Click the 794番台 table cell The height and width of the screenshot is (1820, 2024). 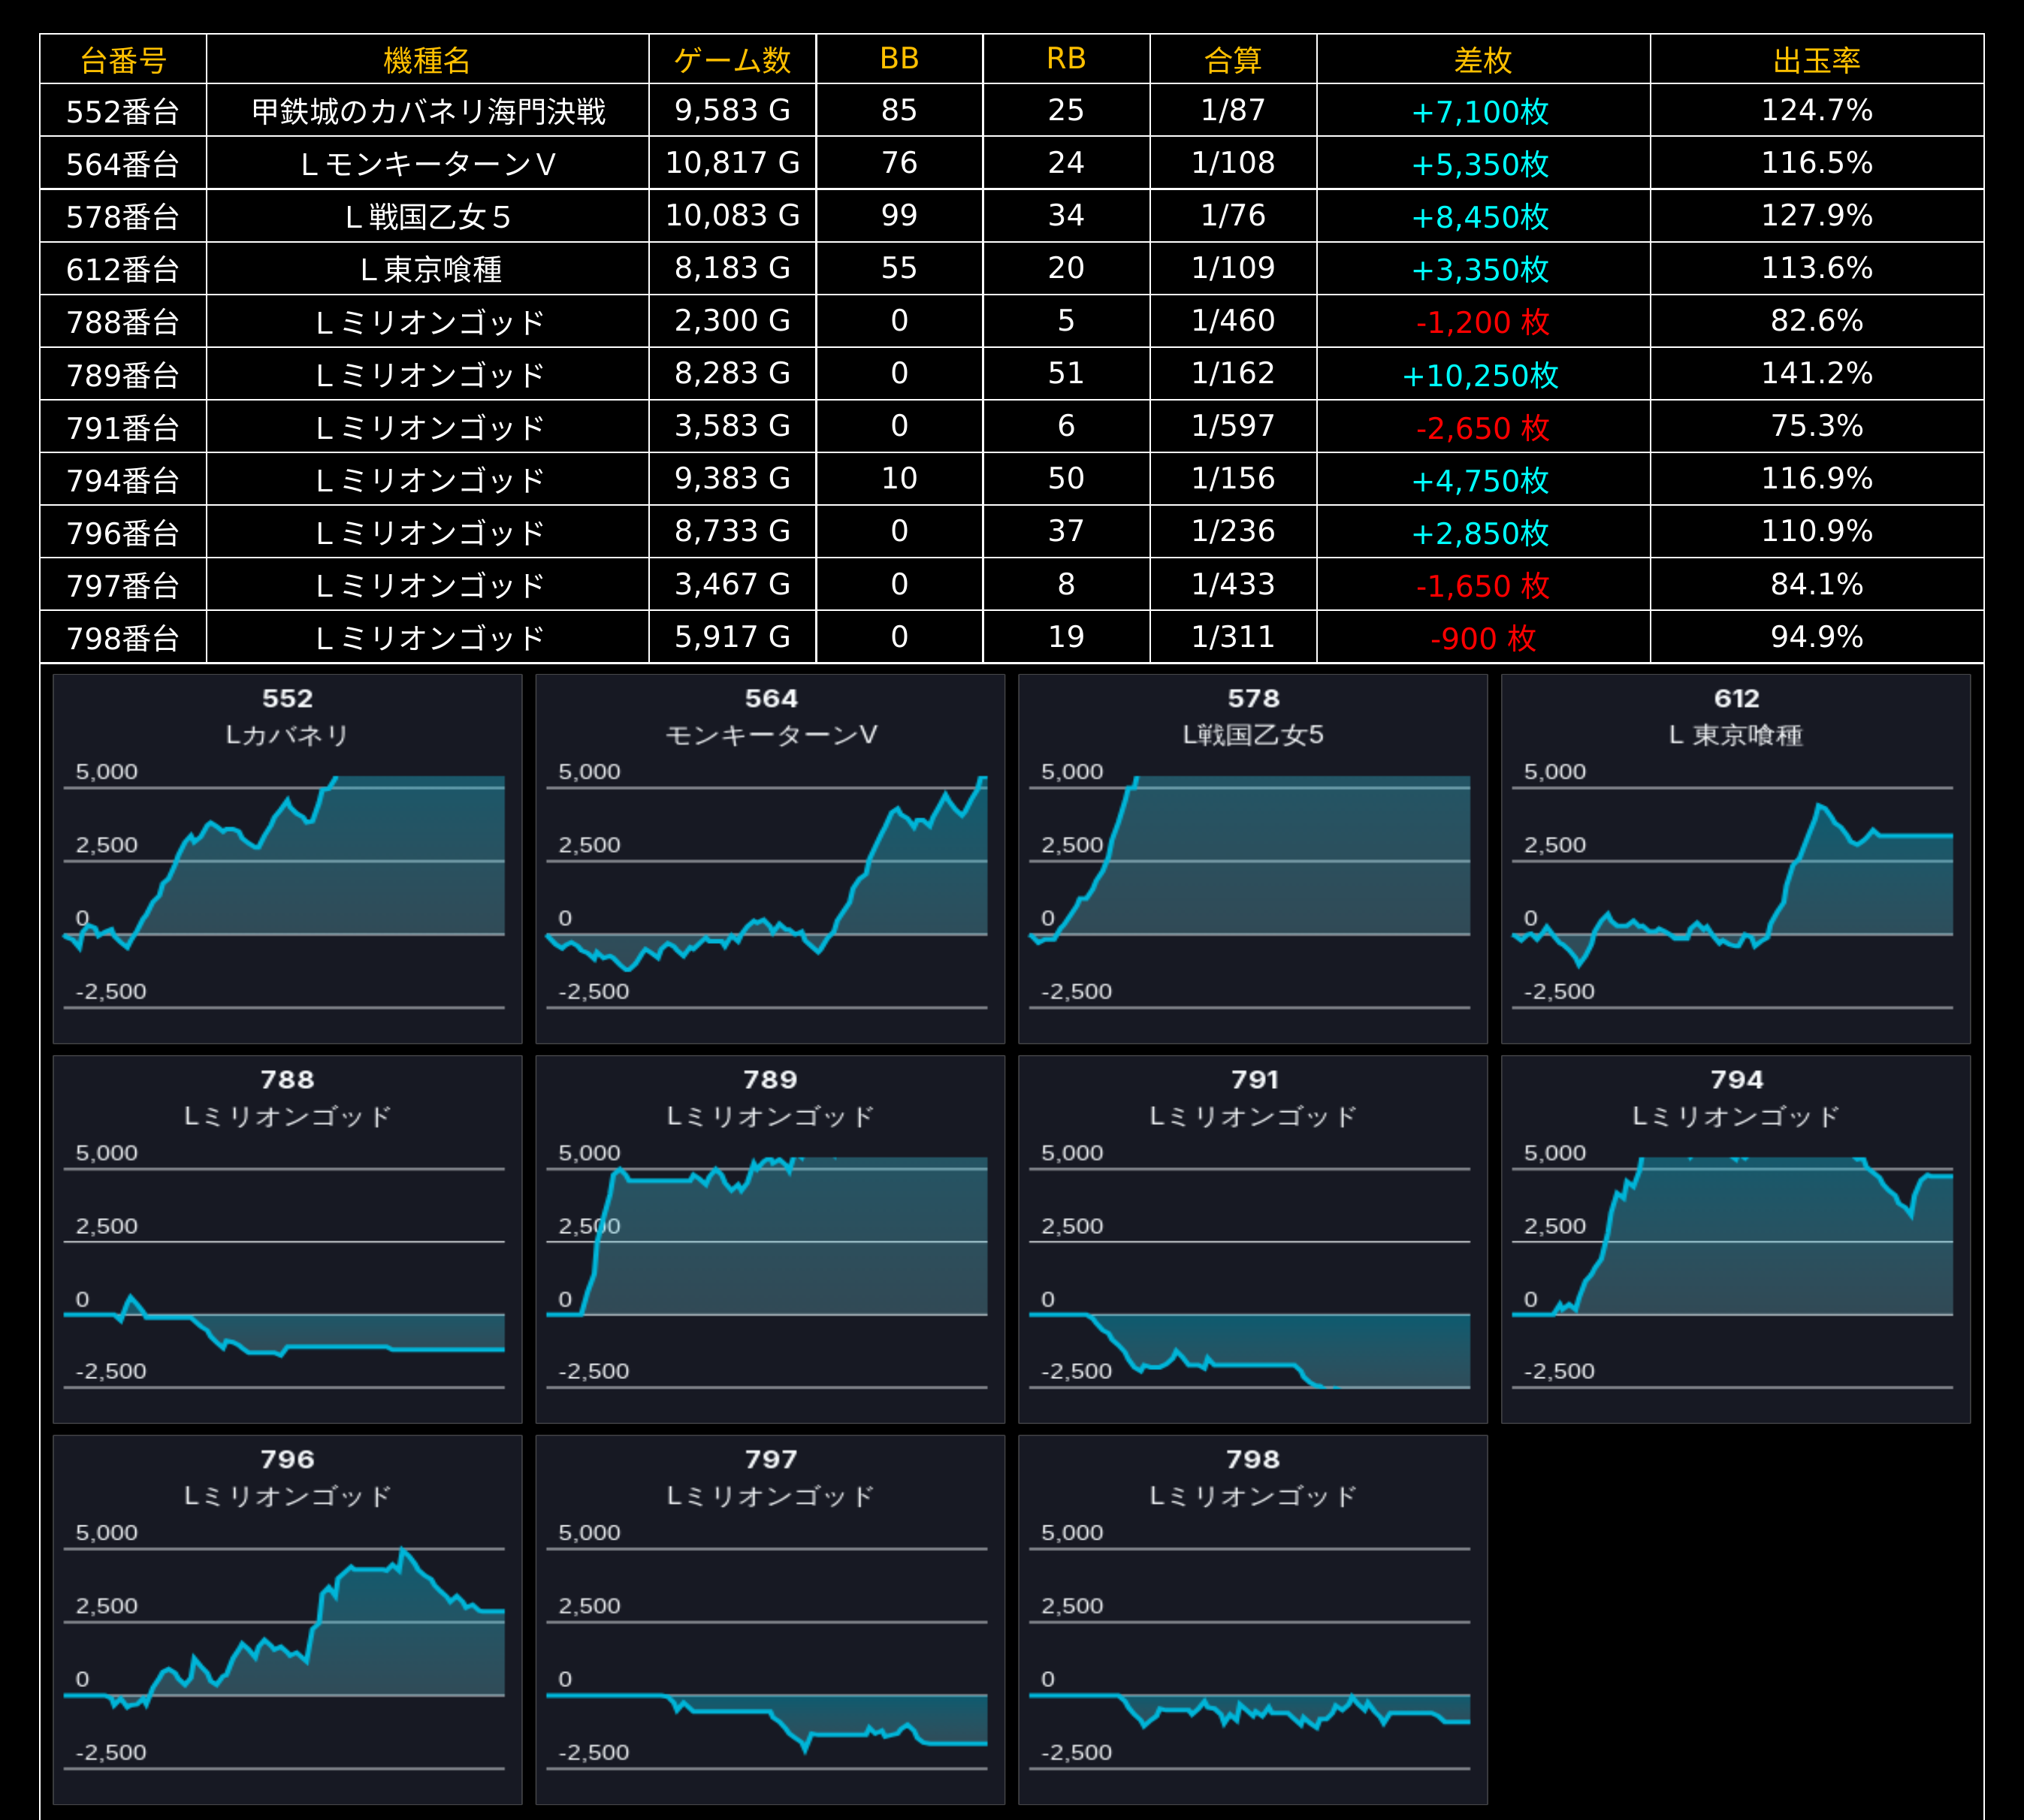[x=123, y=479]
